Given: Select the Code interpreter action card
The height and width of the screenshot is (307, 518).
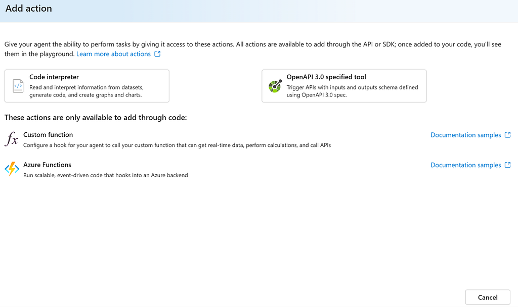Looking at the screenshot, I should 87,86.
